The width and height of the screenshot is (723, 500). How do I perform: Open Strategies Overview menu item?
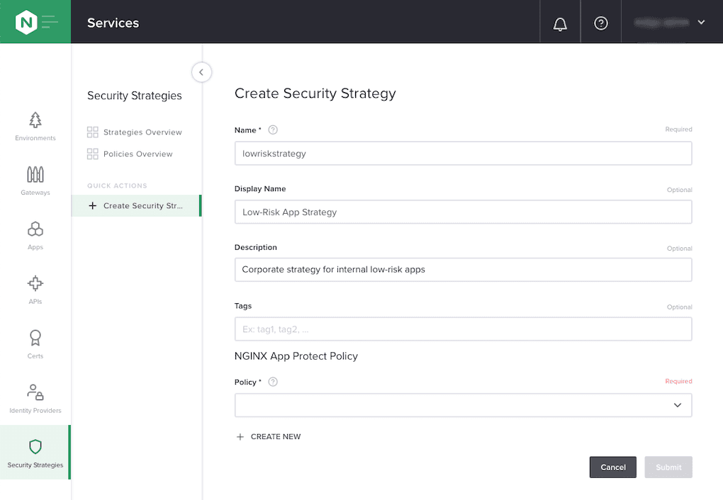coord(142,132)
